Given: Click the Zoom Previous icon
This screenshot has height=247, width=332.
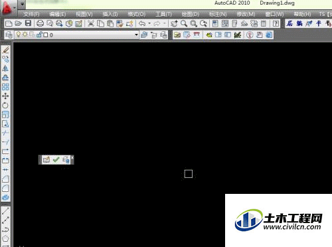Looking at the screenshot, I should (x=203, y=23).
